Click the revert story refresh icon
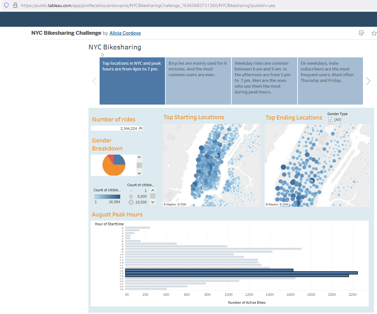The width and height of the screenshot is (377, 314). click(x=102, y=55)
